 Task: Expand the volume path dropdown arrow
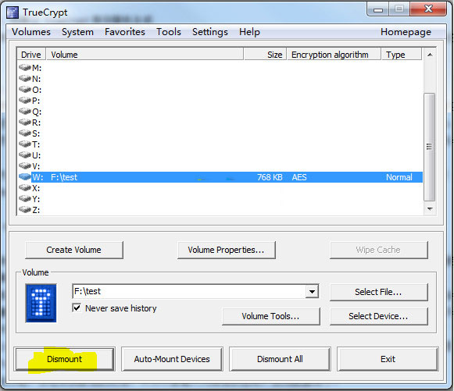[x=312, y=292]
